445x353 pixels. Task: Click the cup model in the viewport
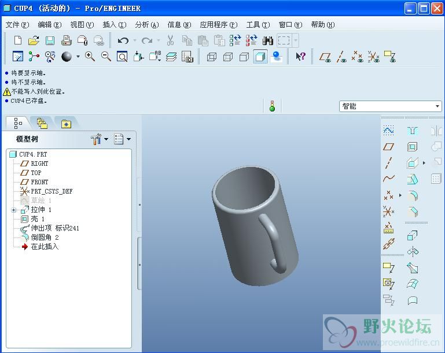(255, 226)
